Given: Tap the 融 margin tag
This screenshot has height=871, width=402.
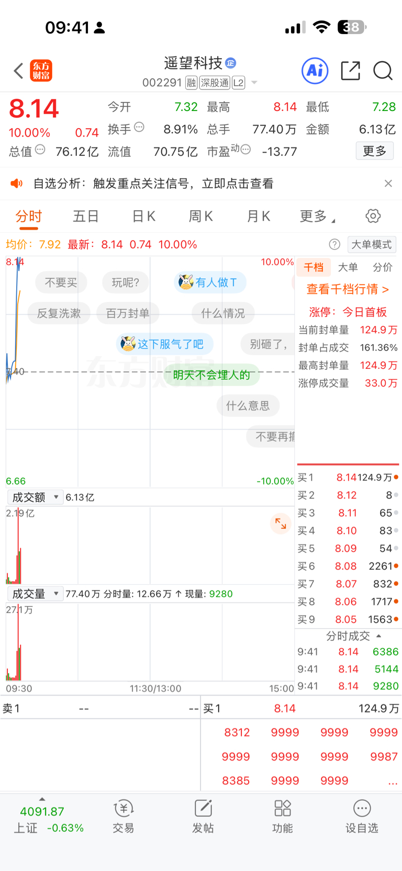Looking at the screenshot, I should point(191,83).
